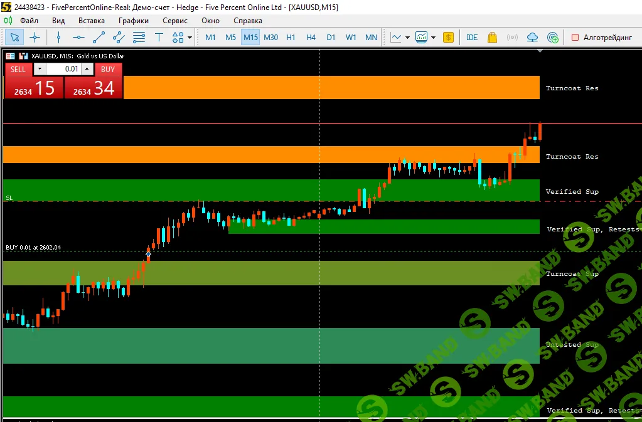Screen dimensions: 642x422
Task: Open the VPS cloud hosting icon
Action: 533,37
